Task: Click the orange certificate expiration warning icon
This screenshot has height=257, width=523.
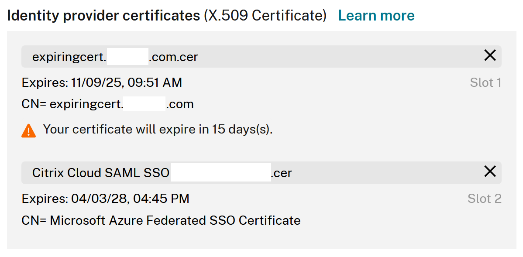Action: coord(28,130)
